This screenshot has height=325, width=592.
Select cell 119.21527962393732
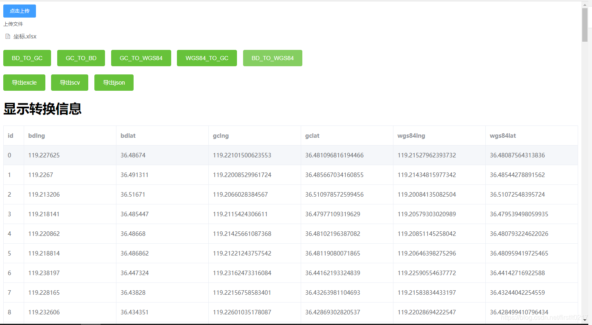(x=440, y=155)
